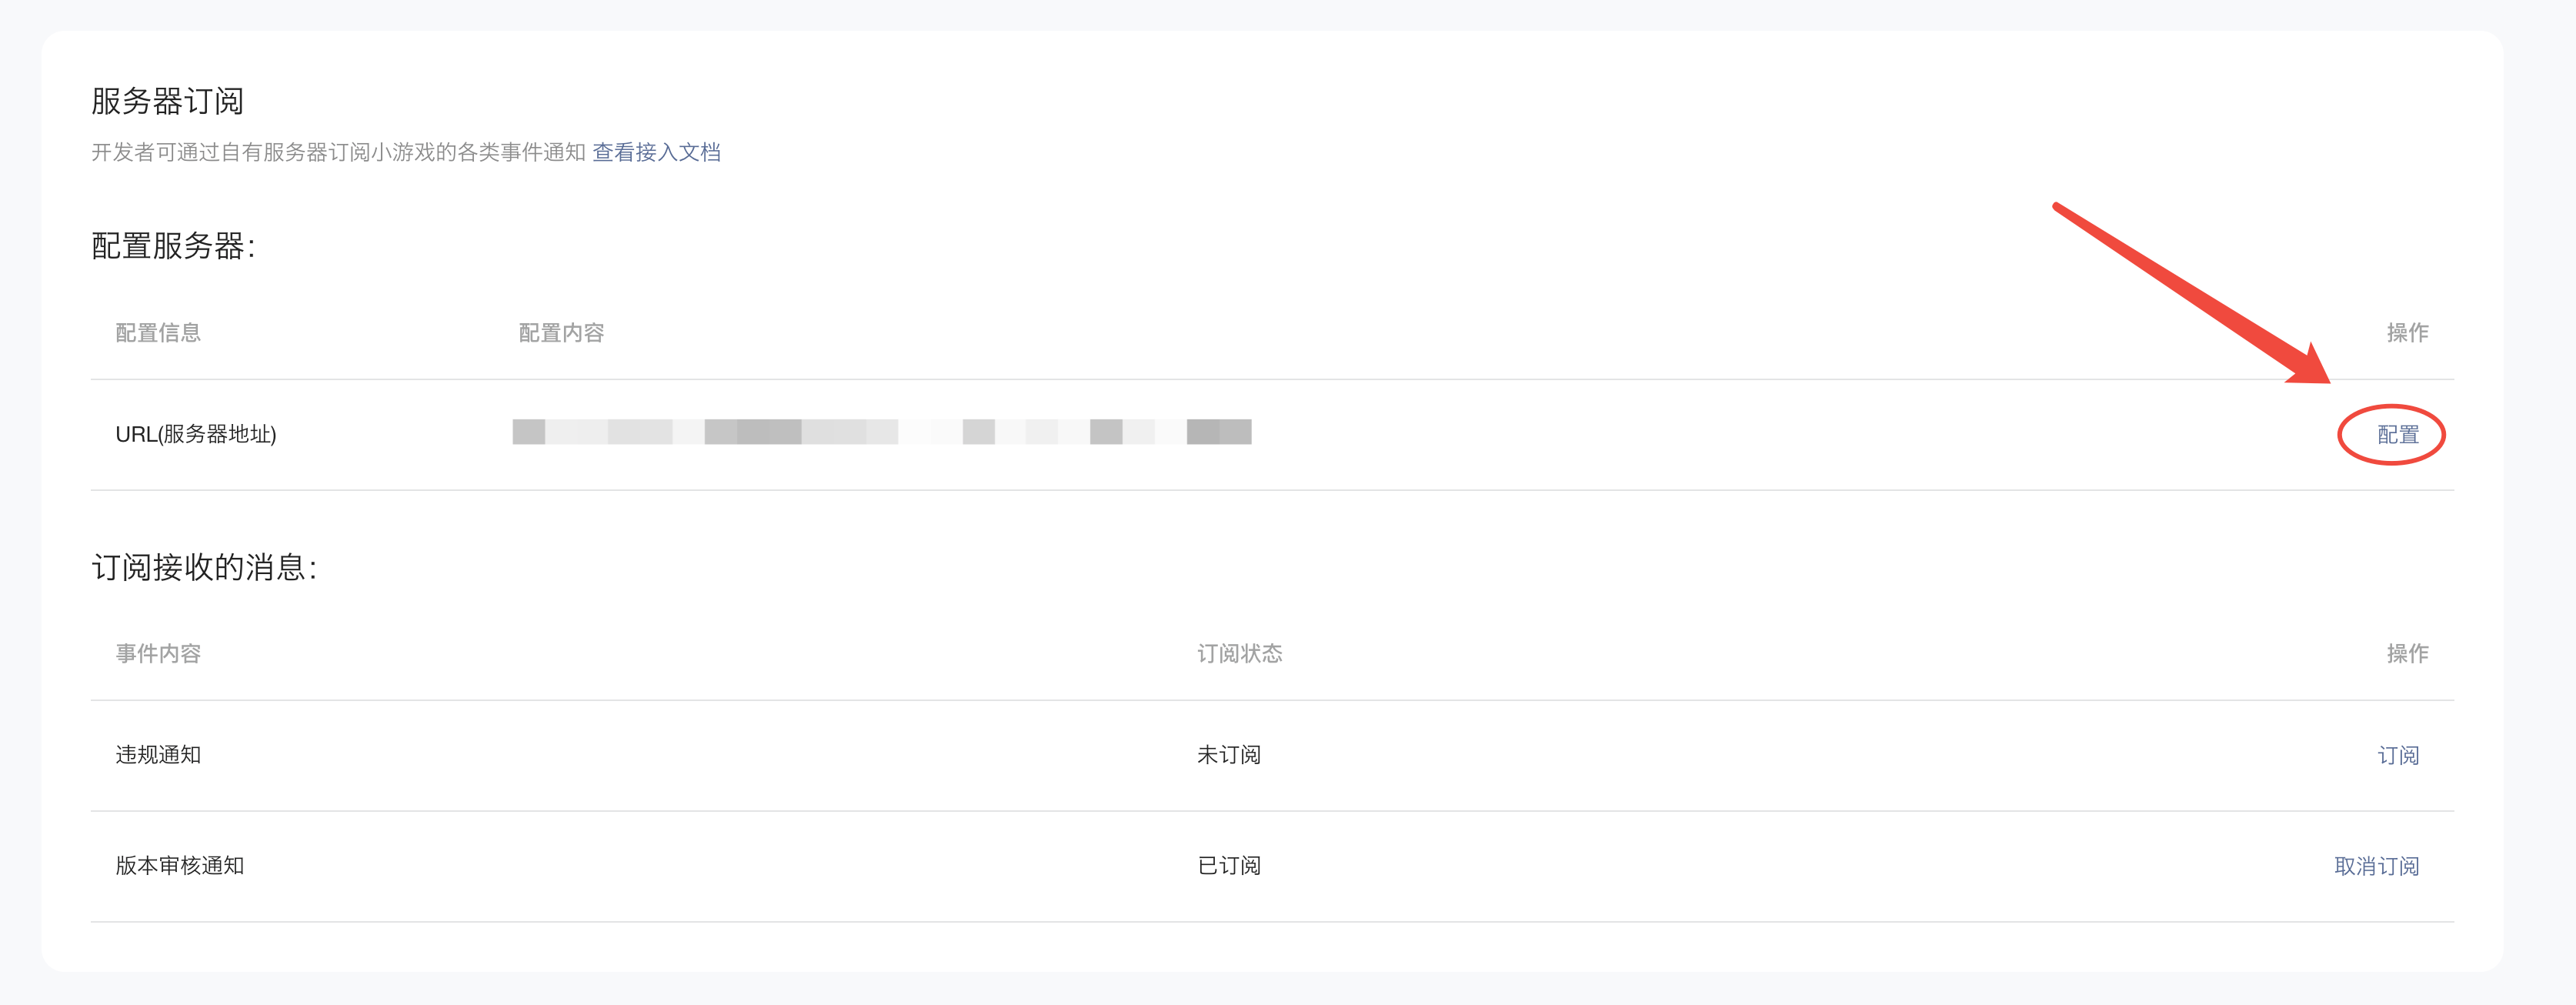The width and height of the screenshot is (2576, 1005).
Task: Click 操作 header in the server config table
Action: tap(2407, 333)
